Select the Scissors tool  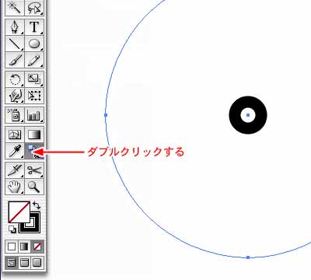pos(34,170)
